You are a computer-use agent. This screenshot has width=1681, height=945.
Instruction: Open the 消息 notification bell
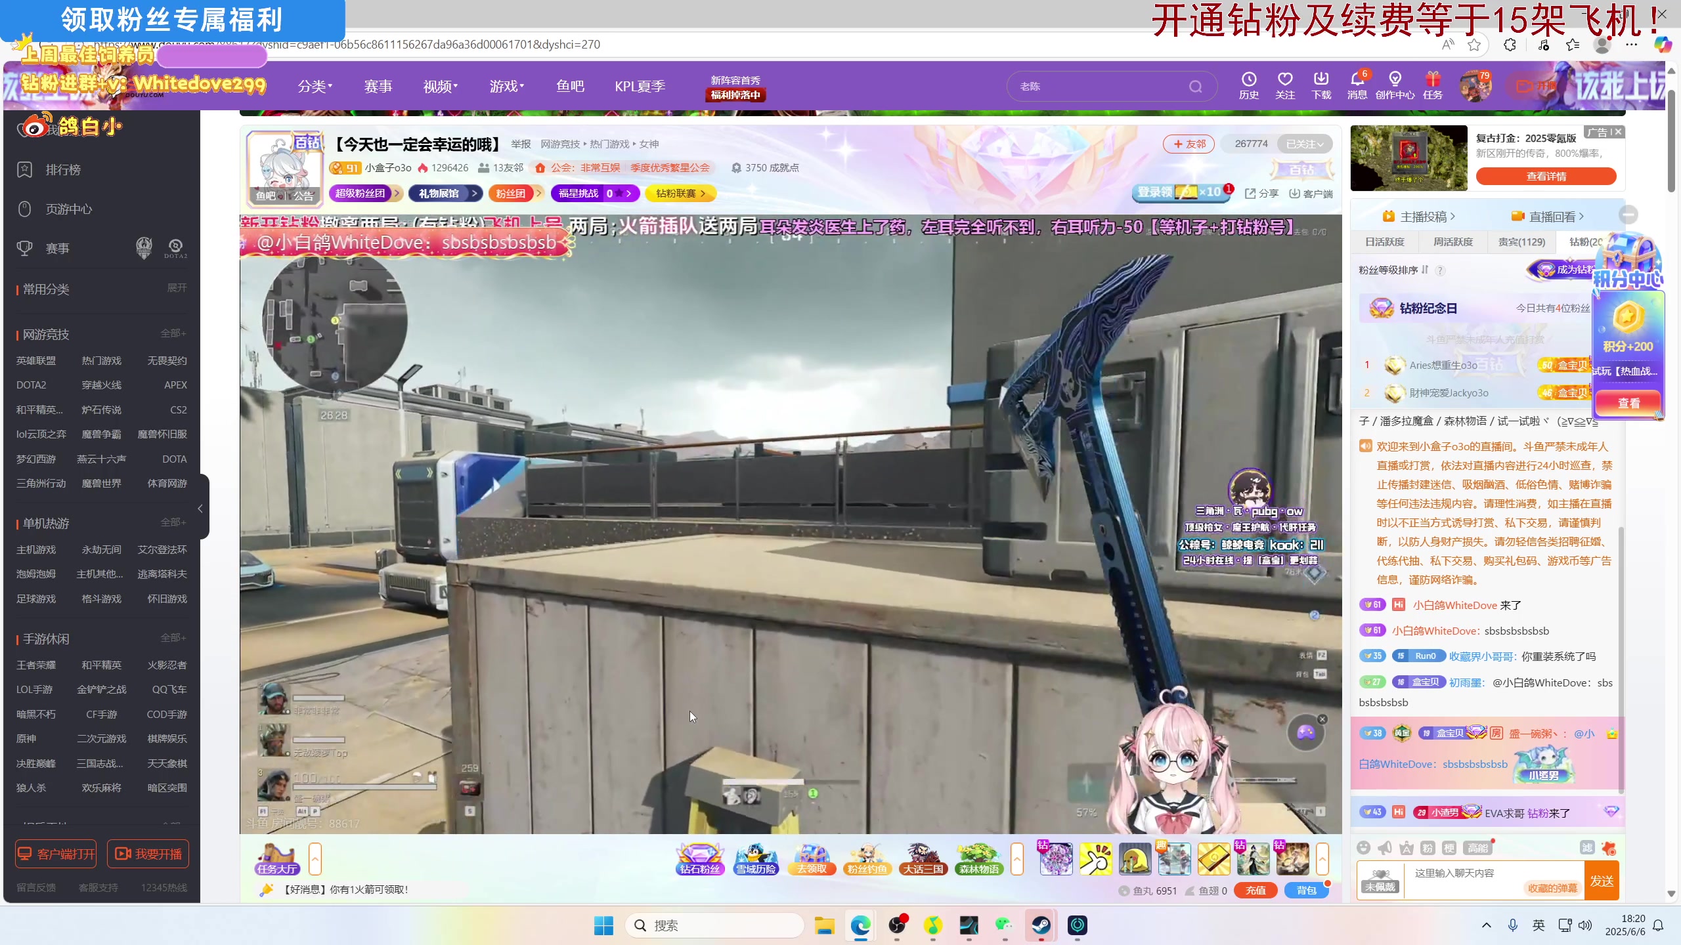[x=1357, y=86]
